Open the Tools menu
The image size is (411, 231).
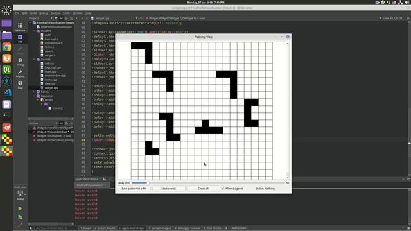66,13
